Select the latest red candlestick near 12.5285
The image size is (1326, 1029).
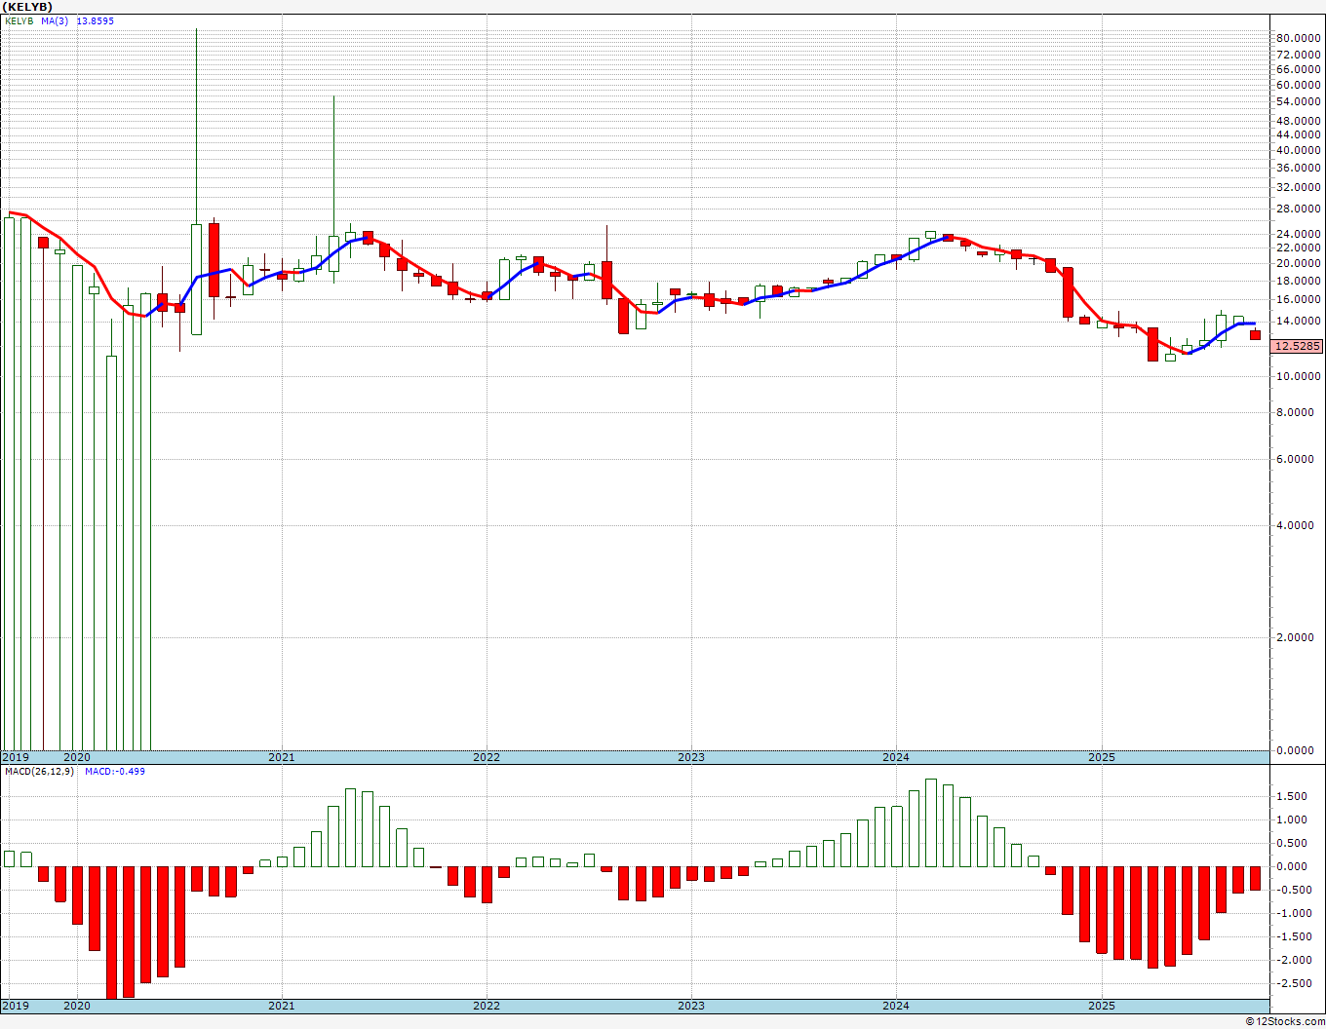tap(1255, 335)
